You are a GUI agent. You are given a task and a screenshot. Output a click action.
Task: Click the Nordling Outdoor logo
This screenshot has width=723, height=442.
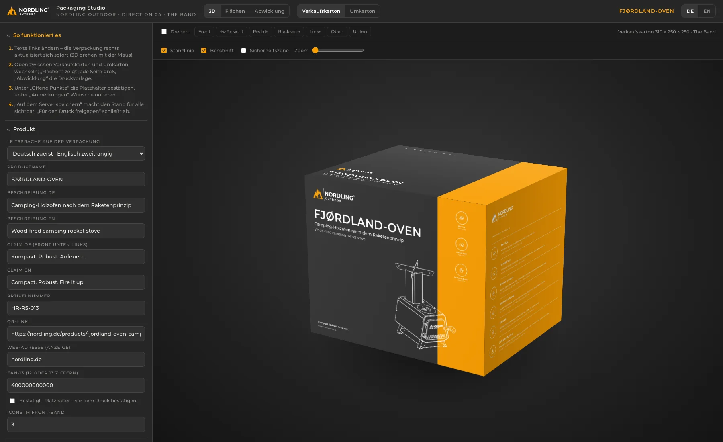28,11
